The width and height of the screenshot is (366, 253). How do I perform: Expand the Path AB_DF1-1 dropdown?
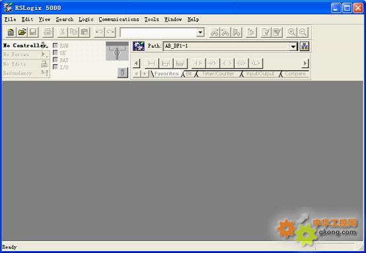(x=293, y=46)
